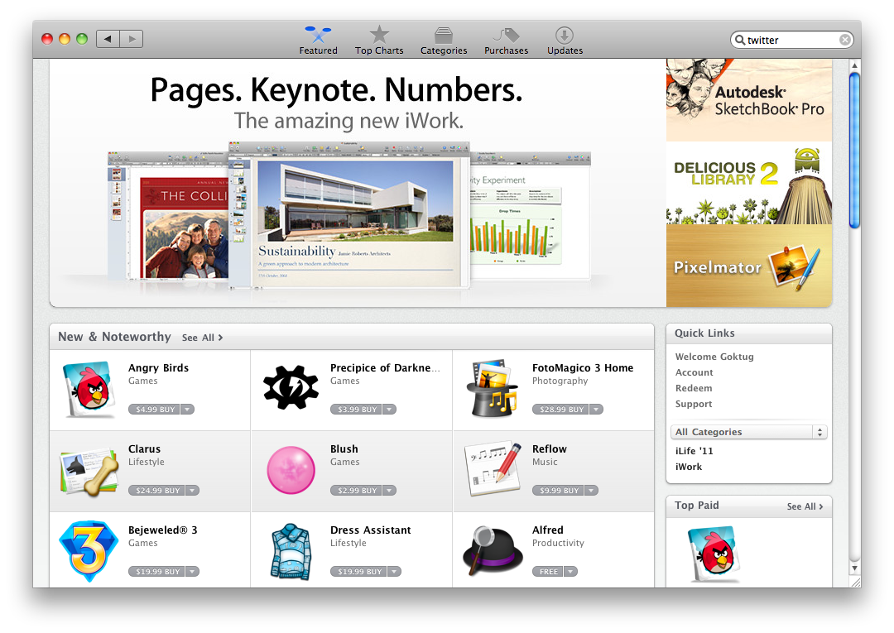Click the vertical scrollbar thumb

tap(854, 149)
